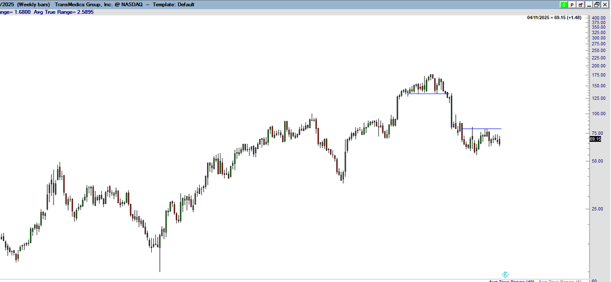Close the chart window
Screen dimensions: 611x282
(x=604, y=5)
